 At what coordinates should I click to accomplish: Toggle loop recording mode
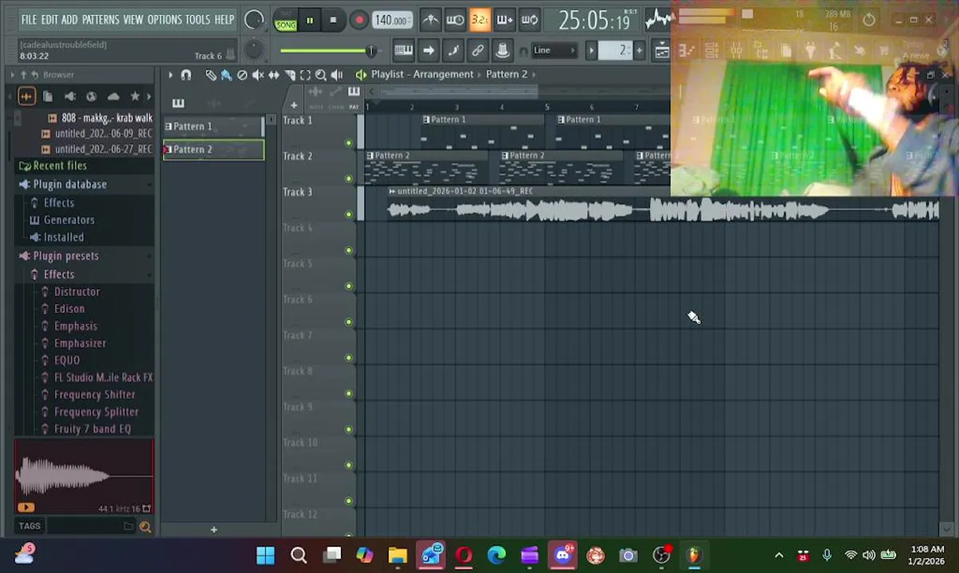coord(529,20)
